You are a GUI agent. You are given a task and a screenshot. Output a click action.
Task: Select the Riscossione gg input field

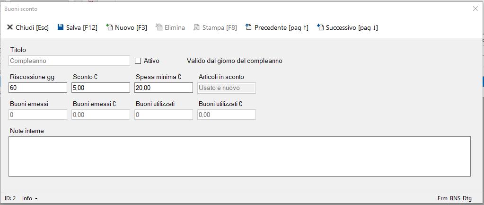38,88
